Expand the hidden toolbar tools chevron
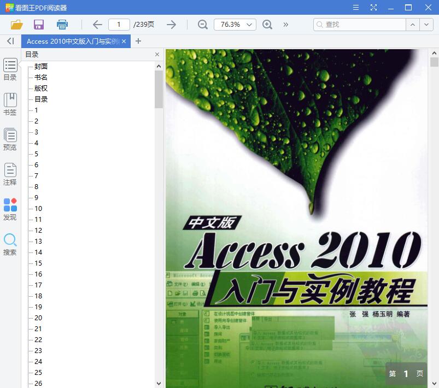439x388 pixels. tap(285, 24)
